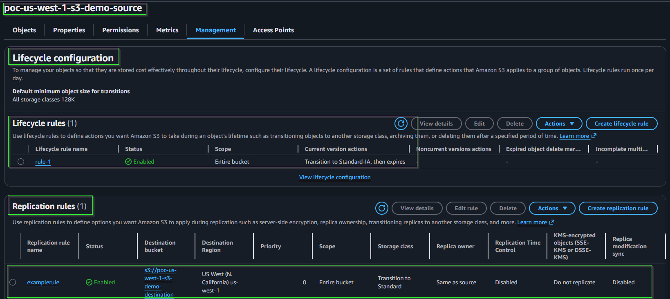Click Replication rule name column header

(x=48, y=246)
